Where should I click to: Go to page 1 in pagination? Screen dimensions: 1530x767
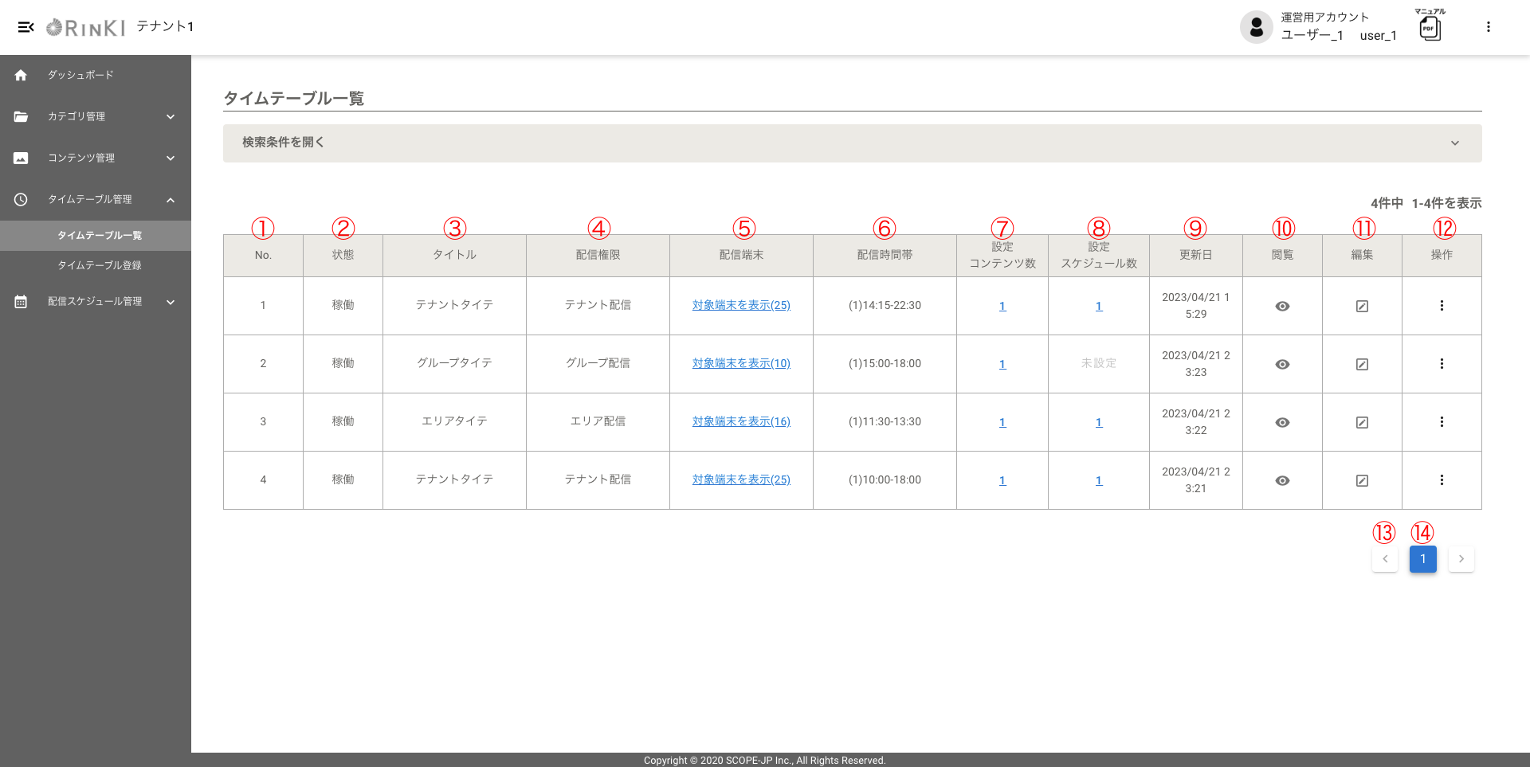(1422, 559)
